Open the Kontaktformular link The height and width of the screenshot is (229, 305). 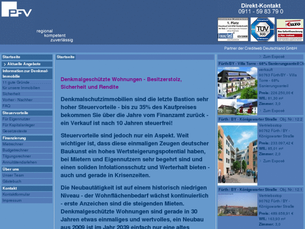(x=27, y=195)
